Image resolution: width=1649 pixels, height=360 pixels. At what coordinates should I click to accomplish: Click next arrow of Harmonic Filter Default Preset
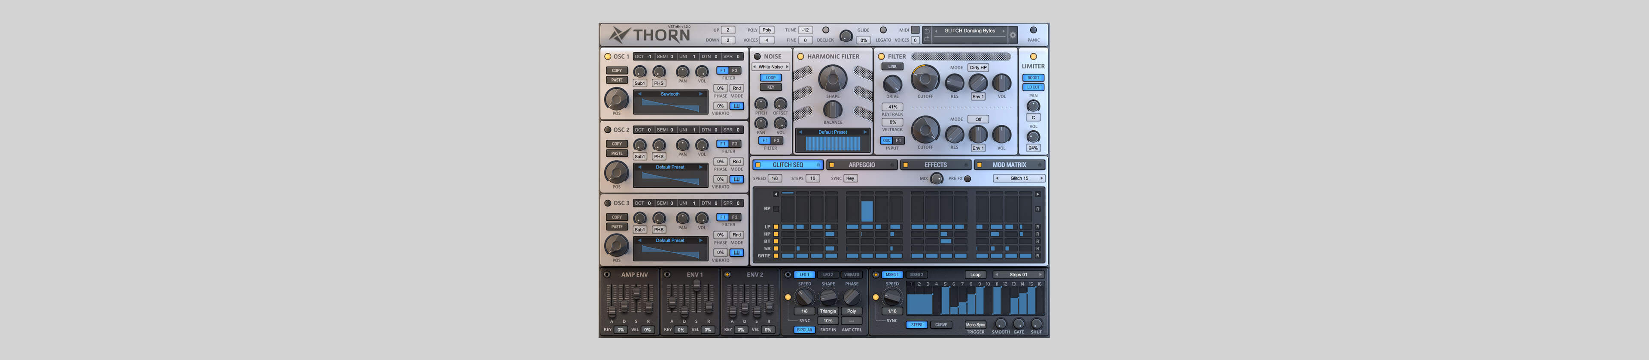(x=865, y=132)
